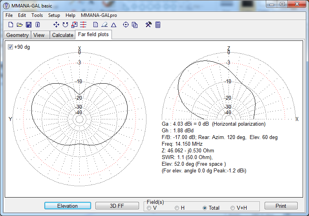Click the hammer and wrench tools icon
The width and height of the screenshot is (309, 216).
pyautogui.click(x=148, y=24)
